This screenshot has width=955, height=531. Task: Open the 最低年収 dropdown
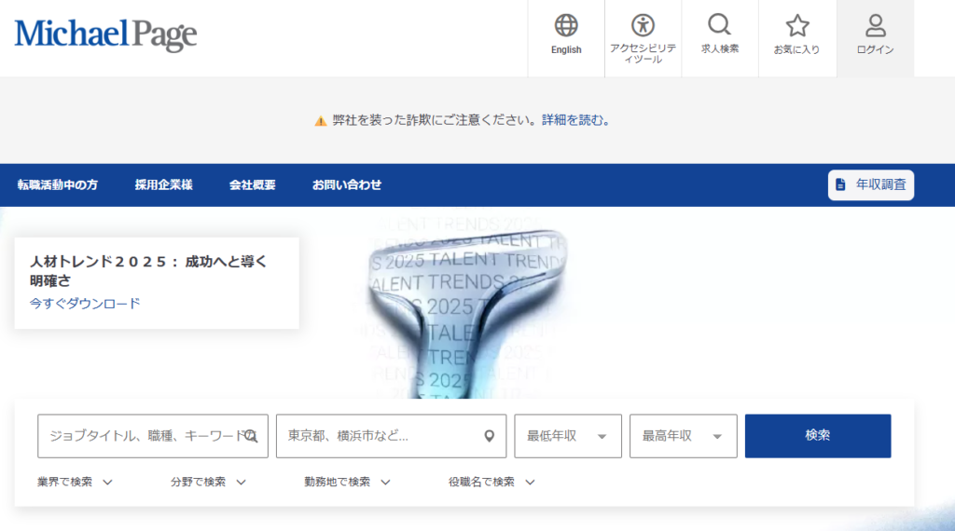(x=567, y=436)
